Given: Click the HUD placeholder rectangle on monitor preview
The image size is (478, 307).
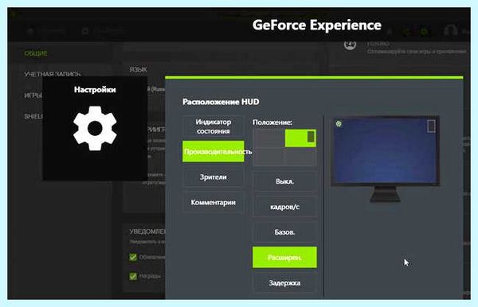Looking at the screenshot, I should point(431,126).
